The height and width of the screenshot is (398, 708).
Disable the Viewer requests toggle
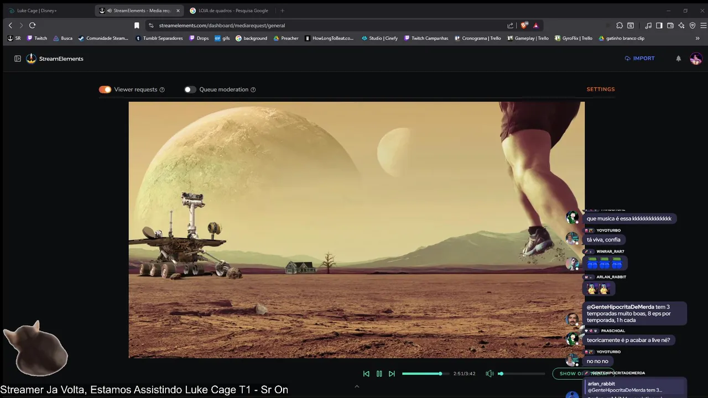(x=105, y=90)
